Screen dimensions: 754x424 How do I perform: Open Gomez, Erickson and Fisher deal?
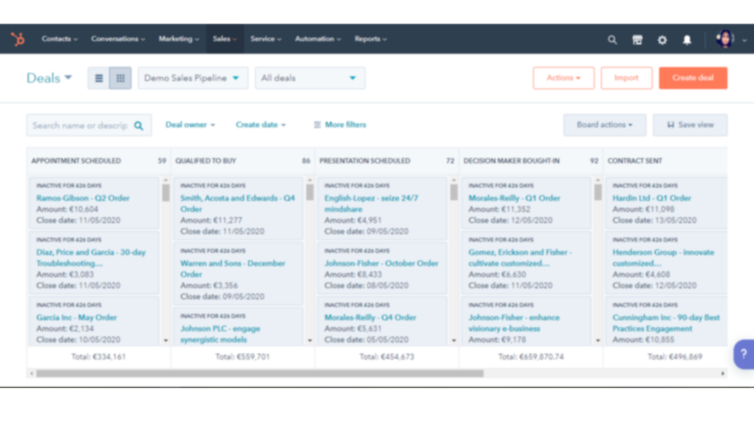520,257
